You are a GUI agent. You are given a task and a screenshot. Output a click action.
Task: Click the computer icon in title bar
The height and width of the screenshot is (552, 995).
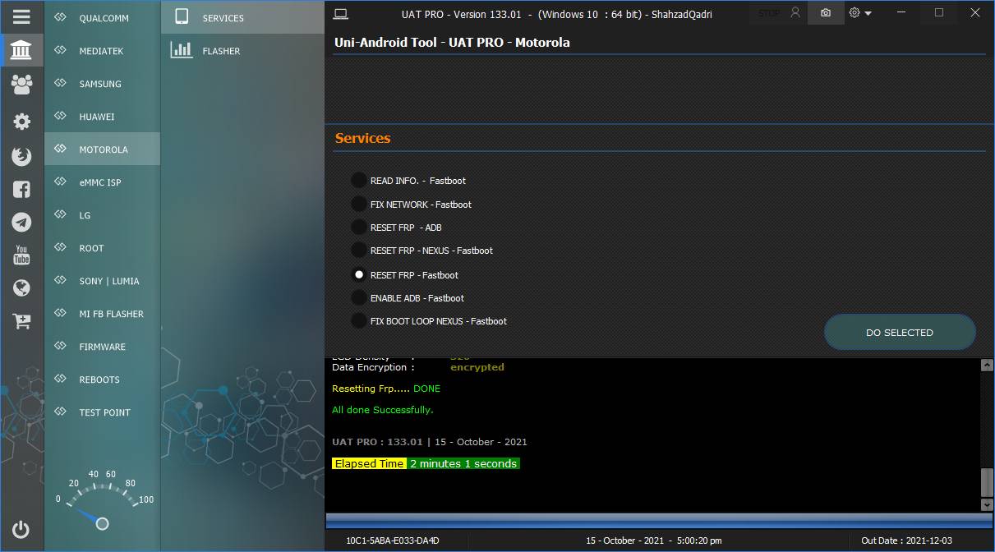(x=341, y=13)
